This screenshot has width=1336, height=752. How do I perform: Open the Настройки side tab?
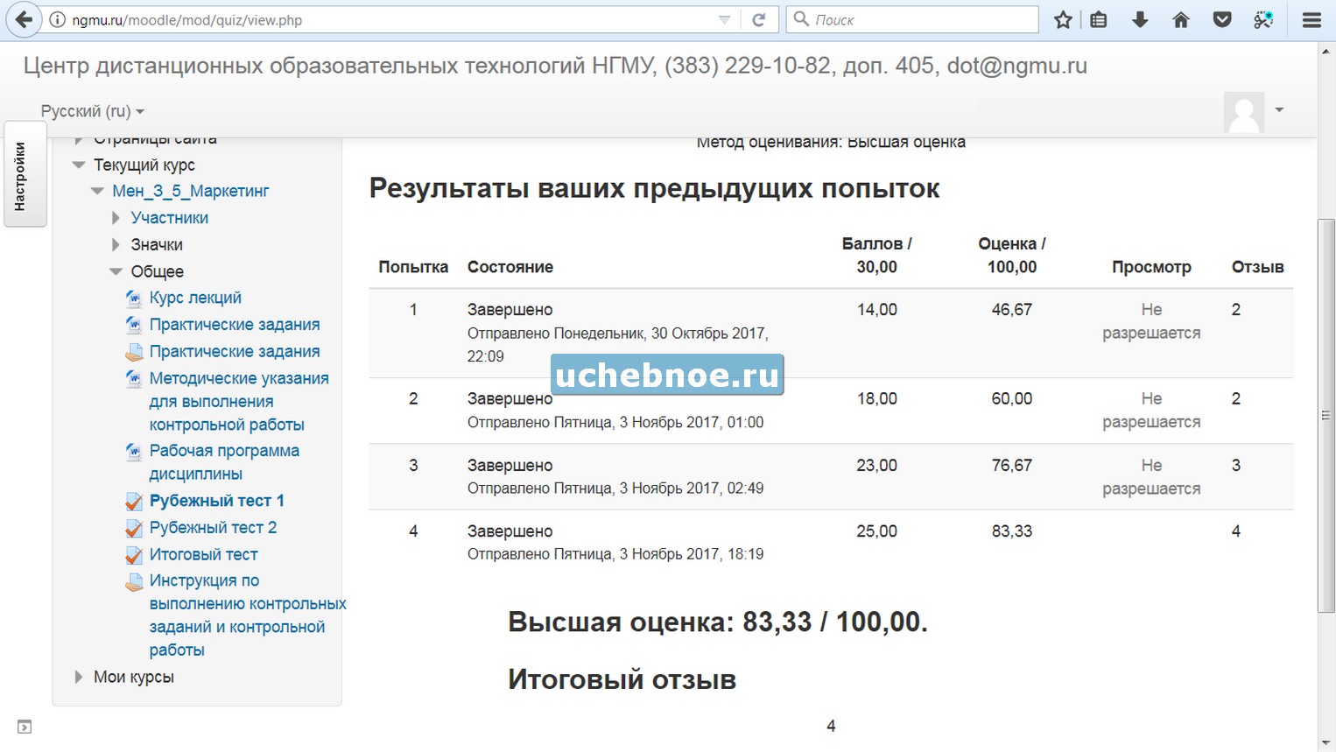(x=25, y=174)
